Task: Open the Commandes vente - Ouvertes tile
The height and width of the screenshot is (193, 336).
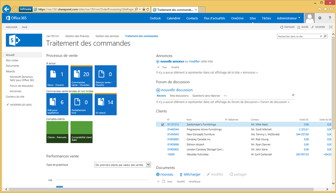Action: click(81, 76)
